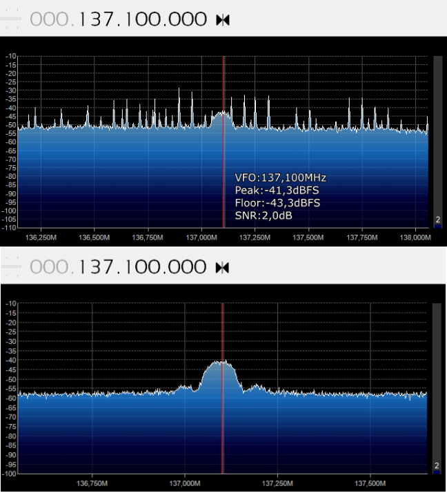Viewport: 447px width, 493px height.
Task: Click the tuning style icon beside bottom frequency
Action: [222, 268]
